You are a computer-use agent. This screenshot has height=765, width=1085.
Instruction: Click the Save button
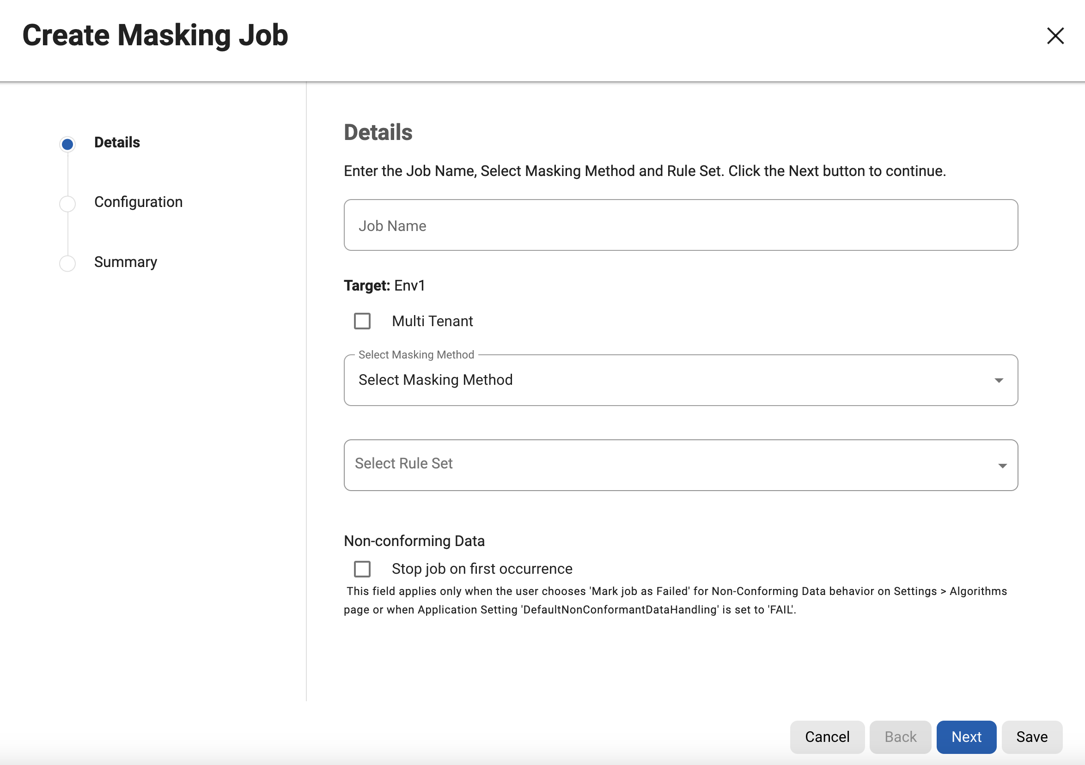[x=1031, y=737]
